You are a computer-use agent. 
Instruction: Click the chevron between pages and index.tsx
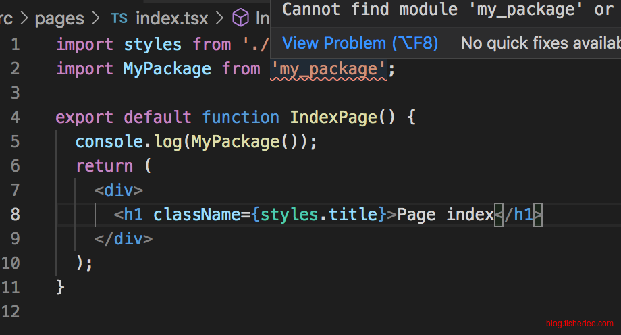(x=97, y=18)
